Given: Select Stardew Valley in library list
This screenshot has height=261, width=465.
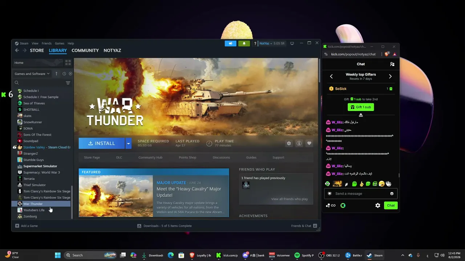Looking at the screenshot, I should pos(42,147).
